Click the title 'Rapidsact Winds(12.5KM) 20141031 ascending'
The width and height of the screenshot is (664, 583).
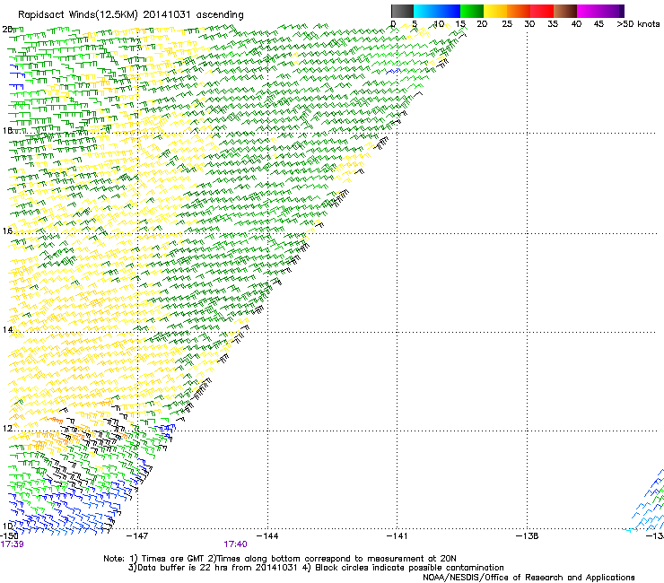point(131,15)
